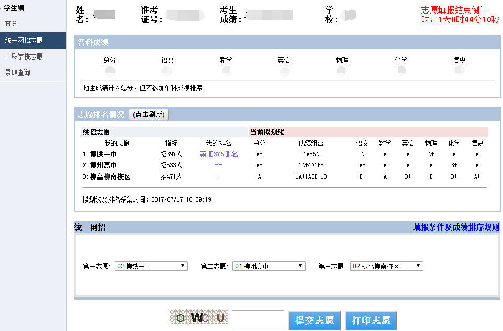Viewport: 503px width, 331px height.
Task: Open 录取查询 in the sidebar
Action: click(x=18, y=73)
